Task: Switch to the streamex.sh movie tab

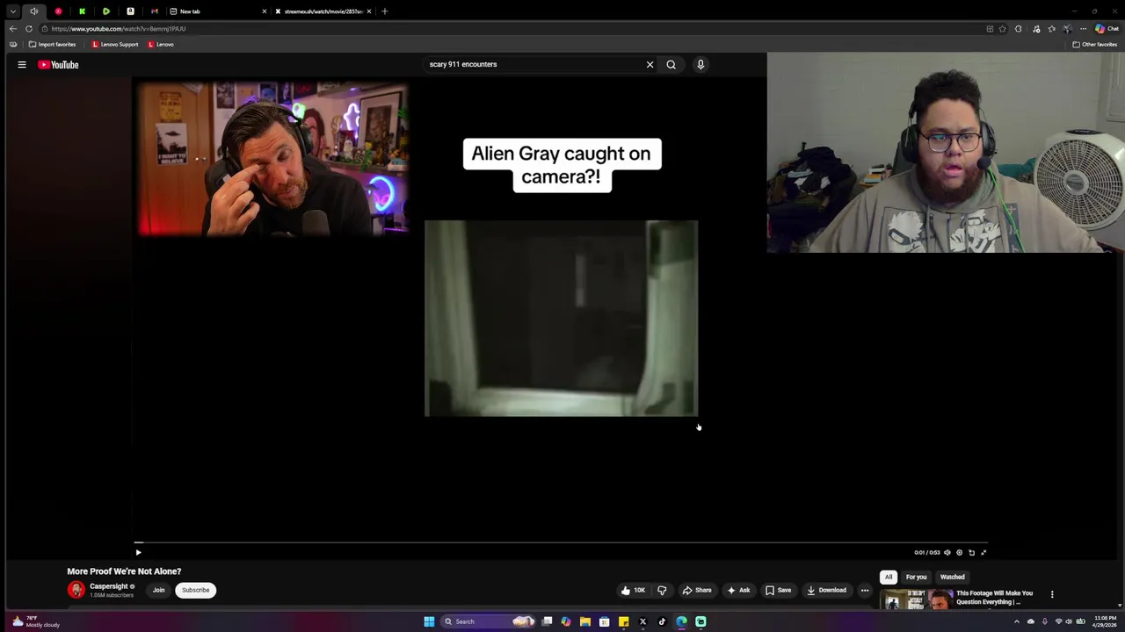Action: 323,11
